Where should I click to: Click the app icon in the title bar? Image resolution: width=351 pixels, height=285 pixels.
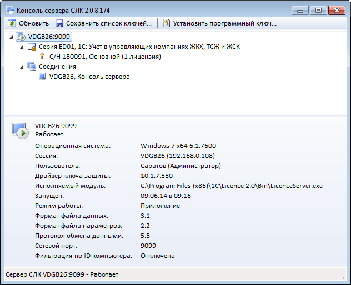pos(11,11)
